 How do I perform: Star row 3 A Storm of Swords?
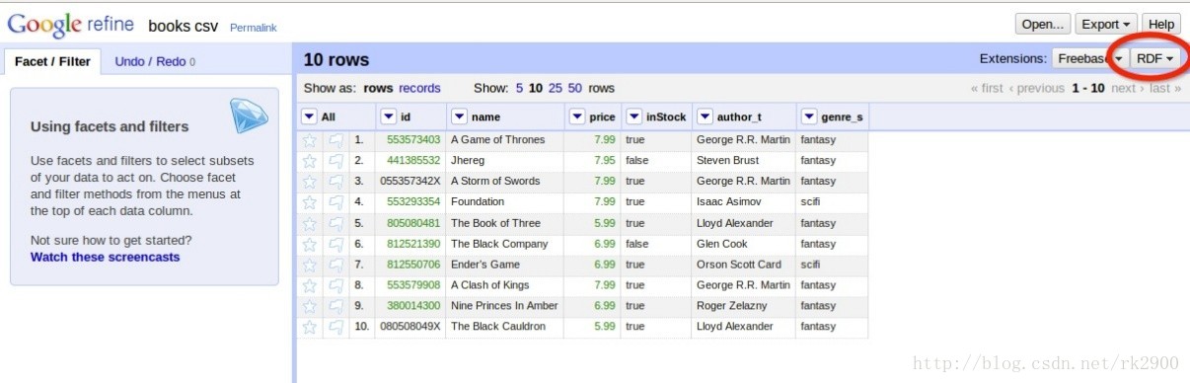click(x=309, y=182)
